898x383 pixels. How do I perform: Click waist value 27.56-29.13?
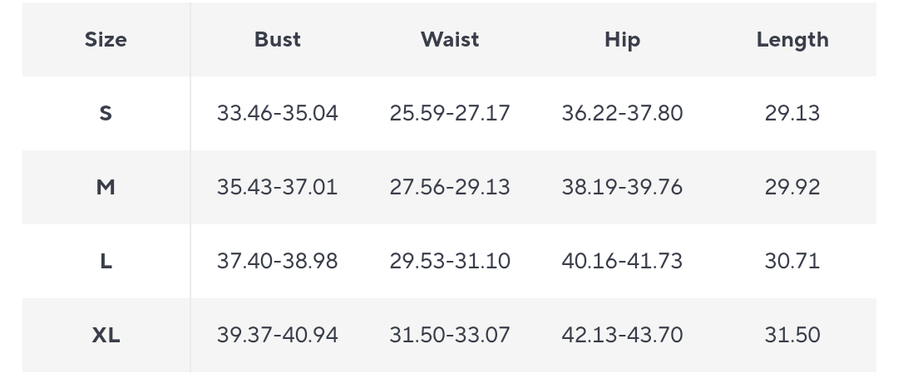click(x=450, y=187)
